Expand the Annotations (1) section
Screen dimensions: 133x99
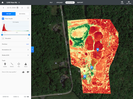point(15,50)
